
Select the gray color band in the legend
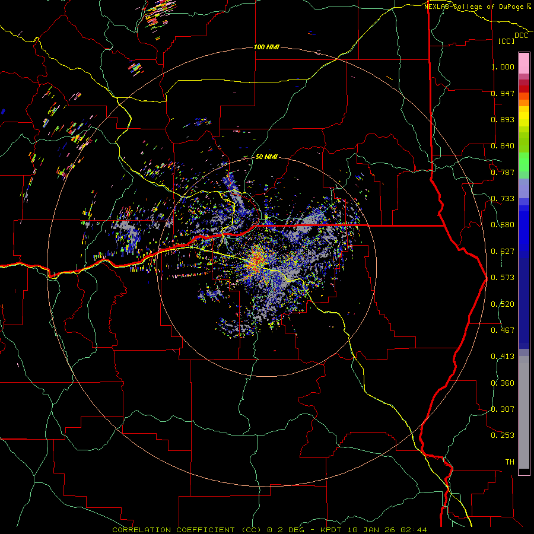point(524,412)
